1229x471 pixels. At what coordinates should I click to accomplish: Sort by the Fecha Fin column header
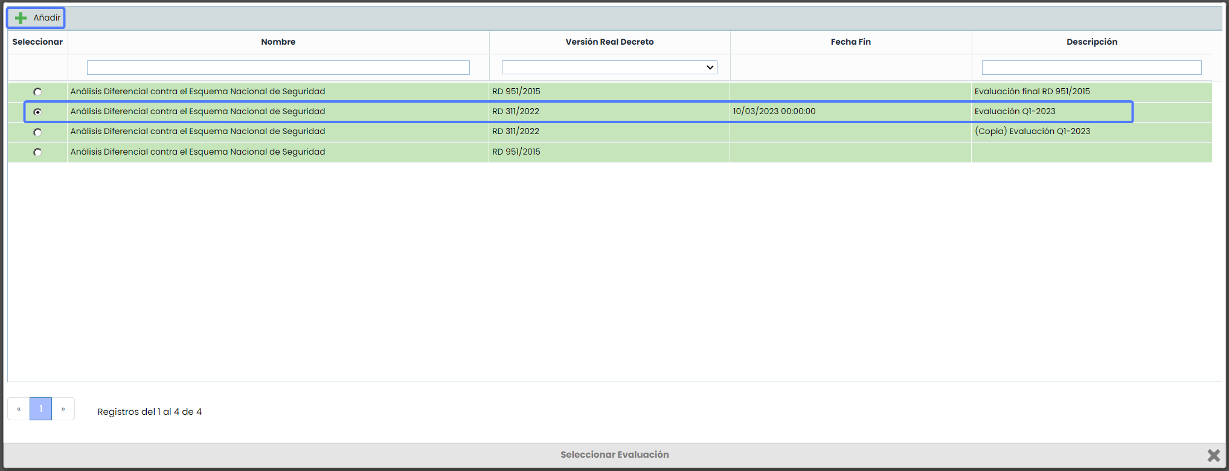(850, 42)
